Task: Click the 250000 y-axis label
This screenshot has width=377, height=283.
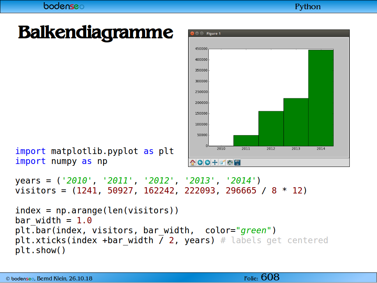Action: point(201,92)
